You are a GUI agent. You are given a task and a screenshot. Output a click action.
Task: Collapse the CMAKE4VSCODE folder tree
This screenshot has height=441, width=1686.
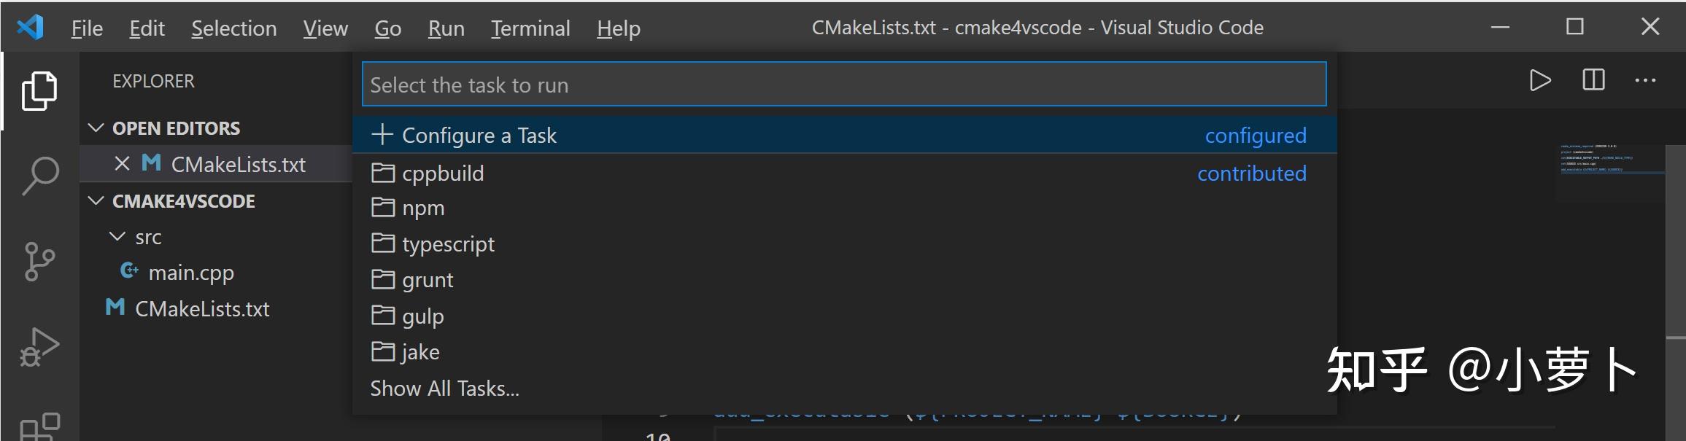coord(97,201)
